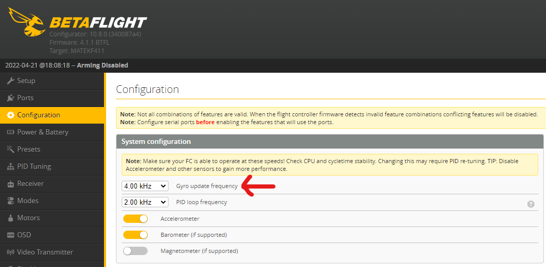Click the Motors icon
This screenshot has width=546, height=267.
coord(11,218)
